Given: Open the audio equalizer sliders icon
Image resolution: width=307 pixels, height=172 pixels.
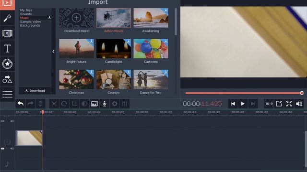Looking at the screenshot, I should pos(125,104).
